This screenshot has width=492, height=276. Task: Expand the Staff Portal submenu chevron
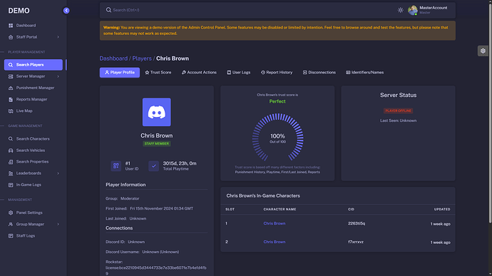click(x=58, y=37)
